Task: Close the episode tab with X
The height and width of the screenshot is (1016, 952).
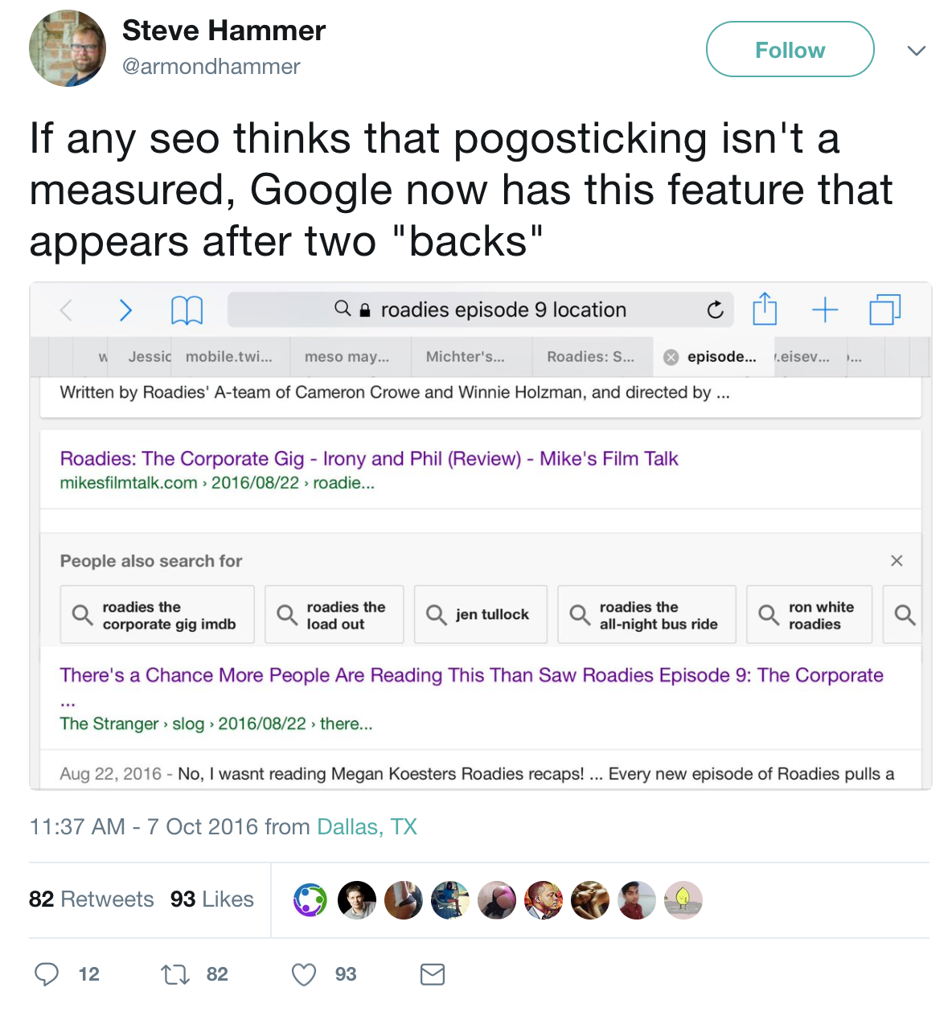Action: 671,357
